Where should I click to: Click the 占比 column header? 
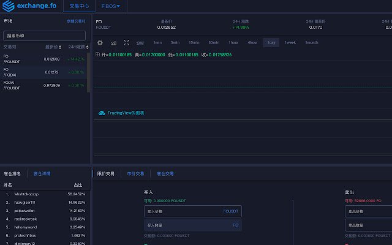click(x=78, y=185)
